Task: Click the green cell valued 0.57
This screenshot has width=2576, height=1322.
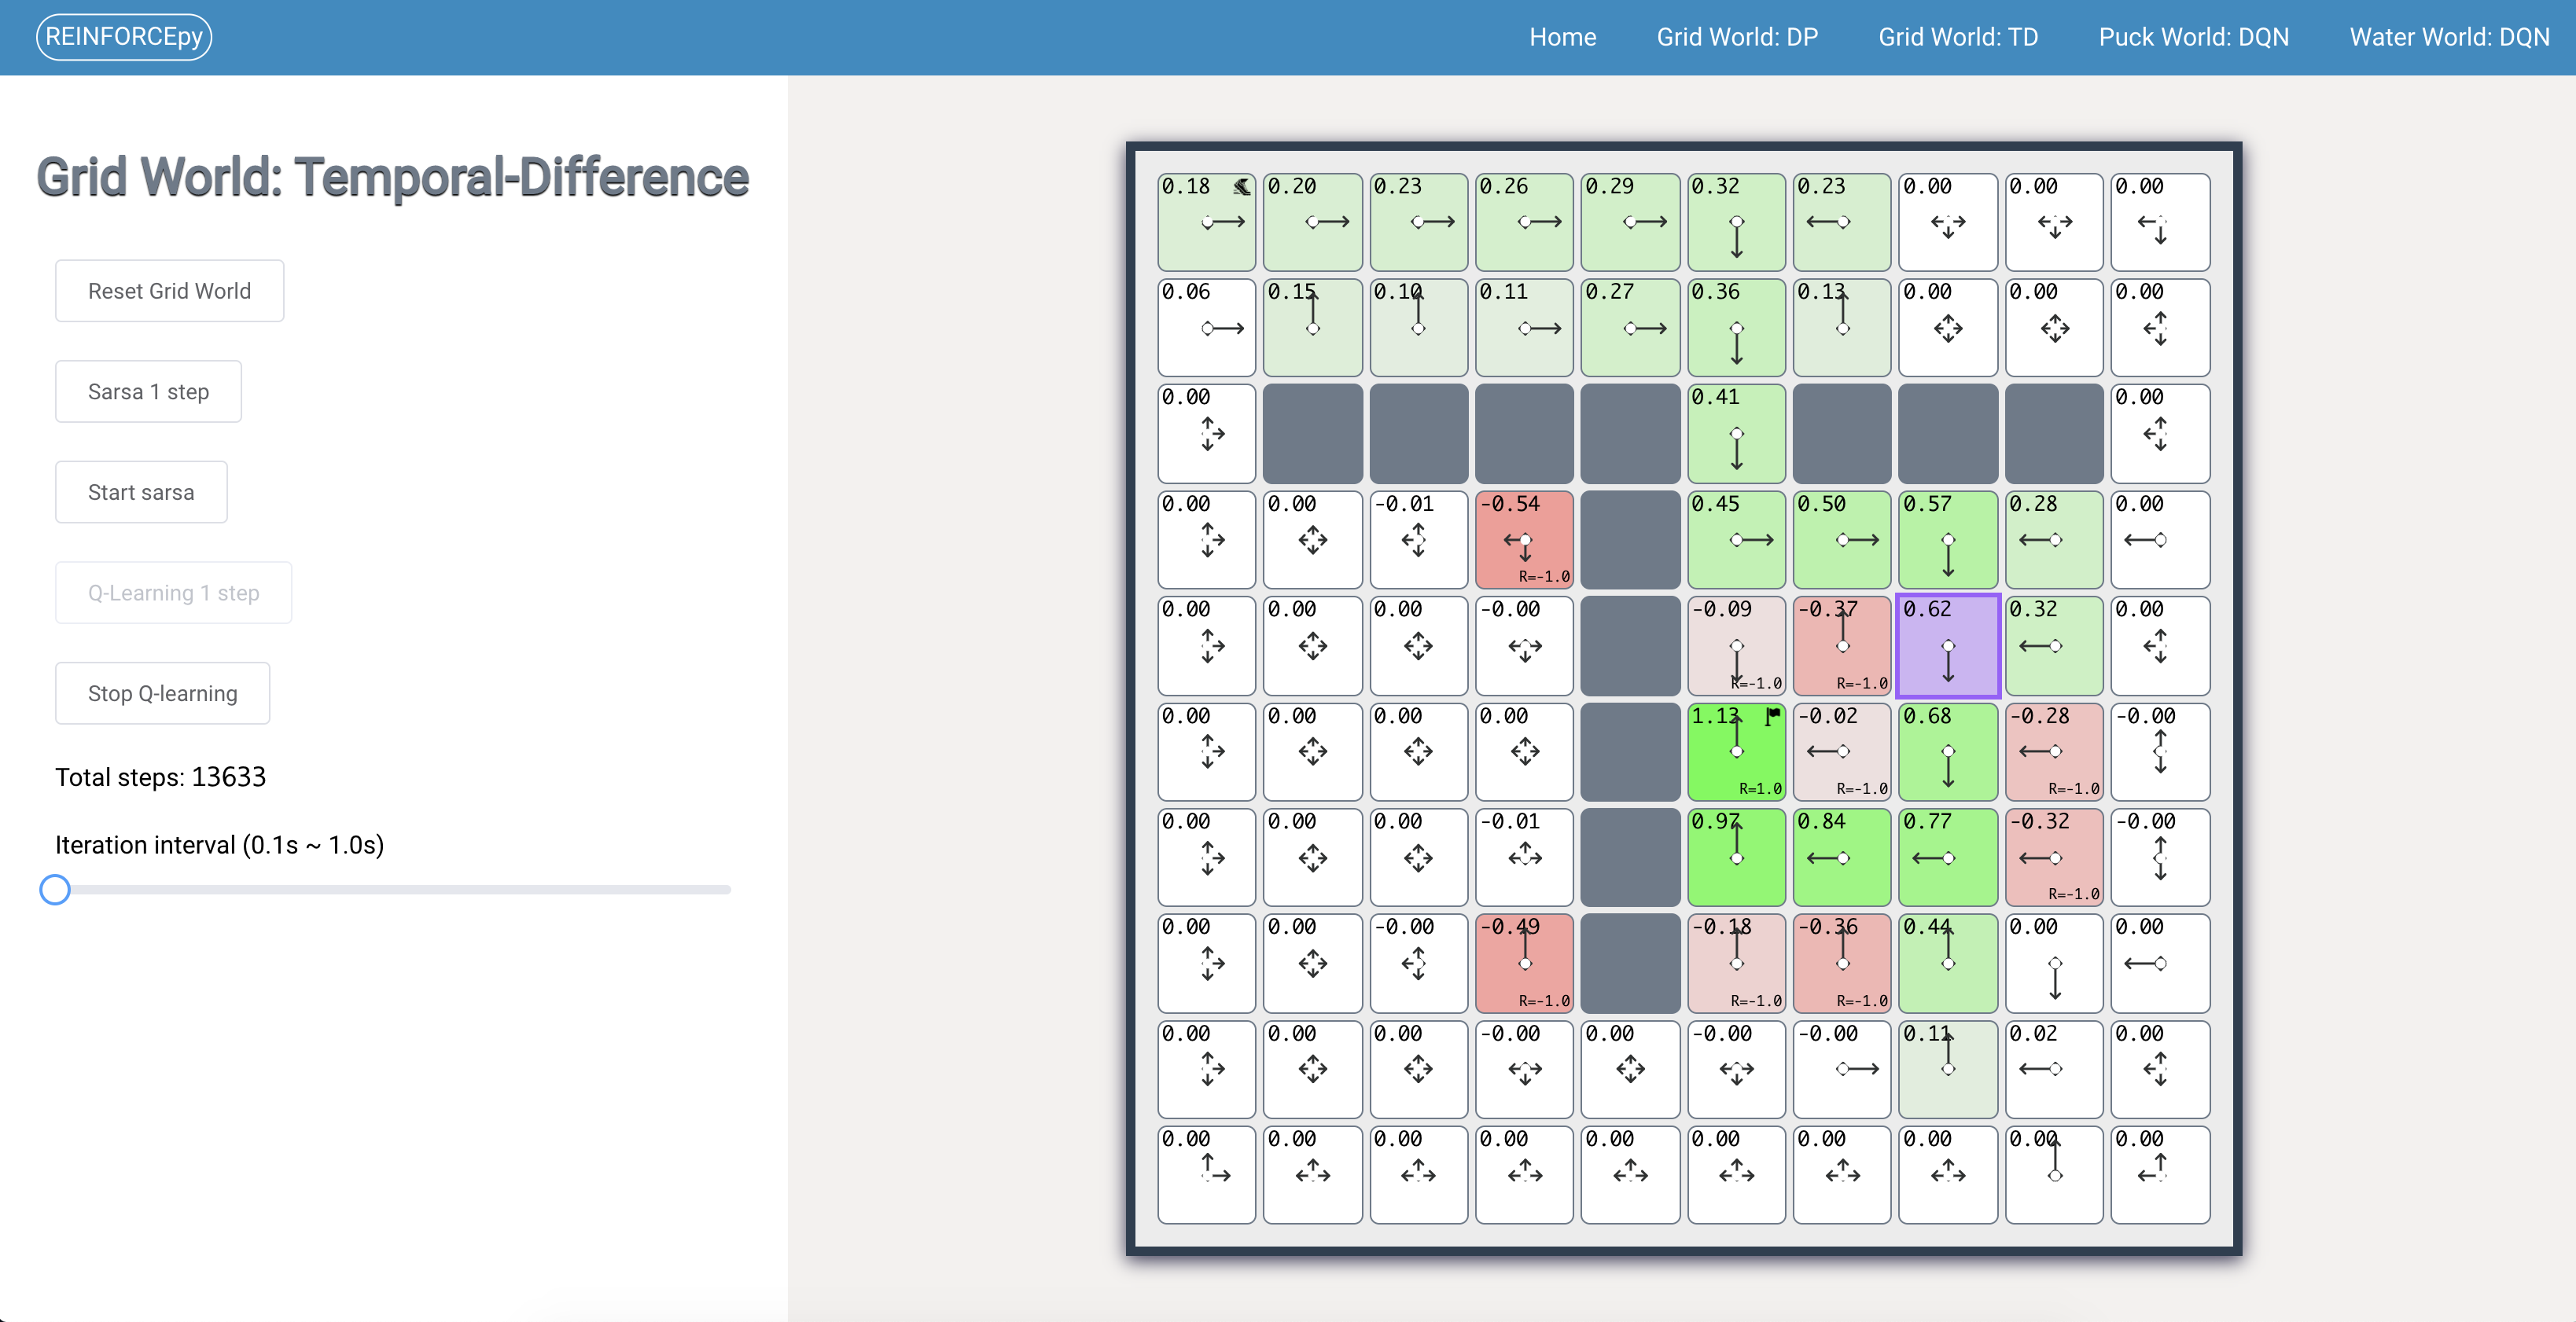Action: point(1948,540)
